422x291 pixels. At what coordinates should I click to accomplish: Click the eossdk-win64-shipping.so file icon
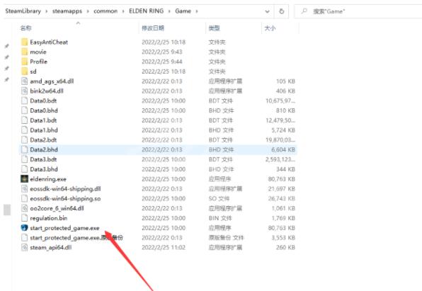tap(25, 198)
